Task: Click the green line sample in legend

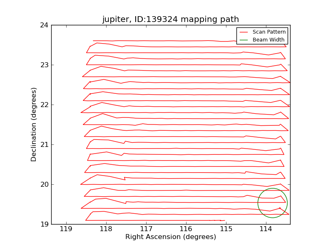Action: [244, 40]
